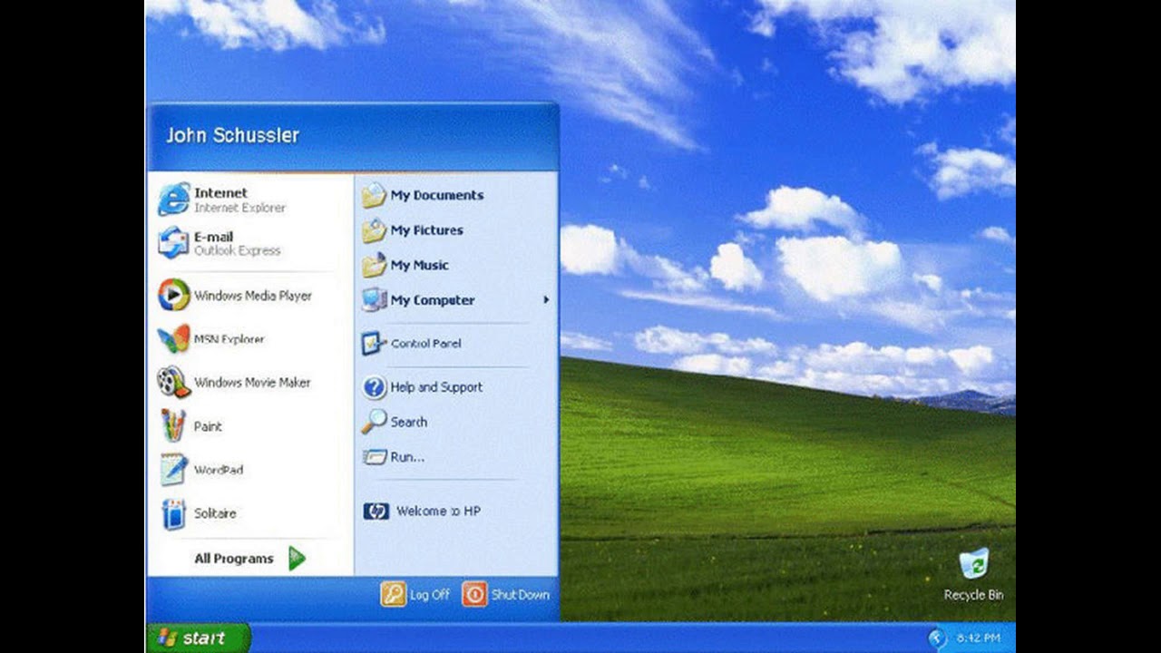The image size is (1161, 653).
Task: Click the My Computer monitor icon
Action: tap(375, 299)
